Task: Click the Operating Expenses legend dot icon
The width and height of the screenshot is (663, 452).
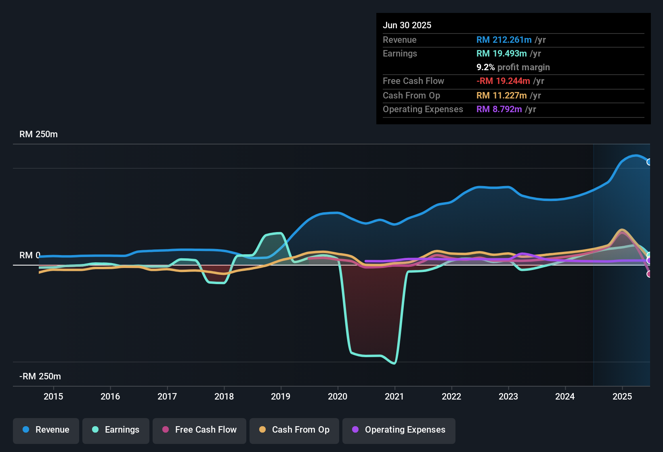Action: tap(355, 430)
